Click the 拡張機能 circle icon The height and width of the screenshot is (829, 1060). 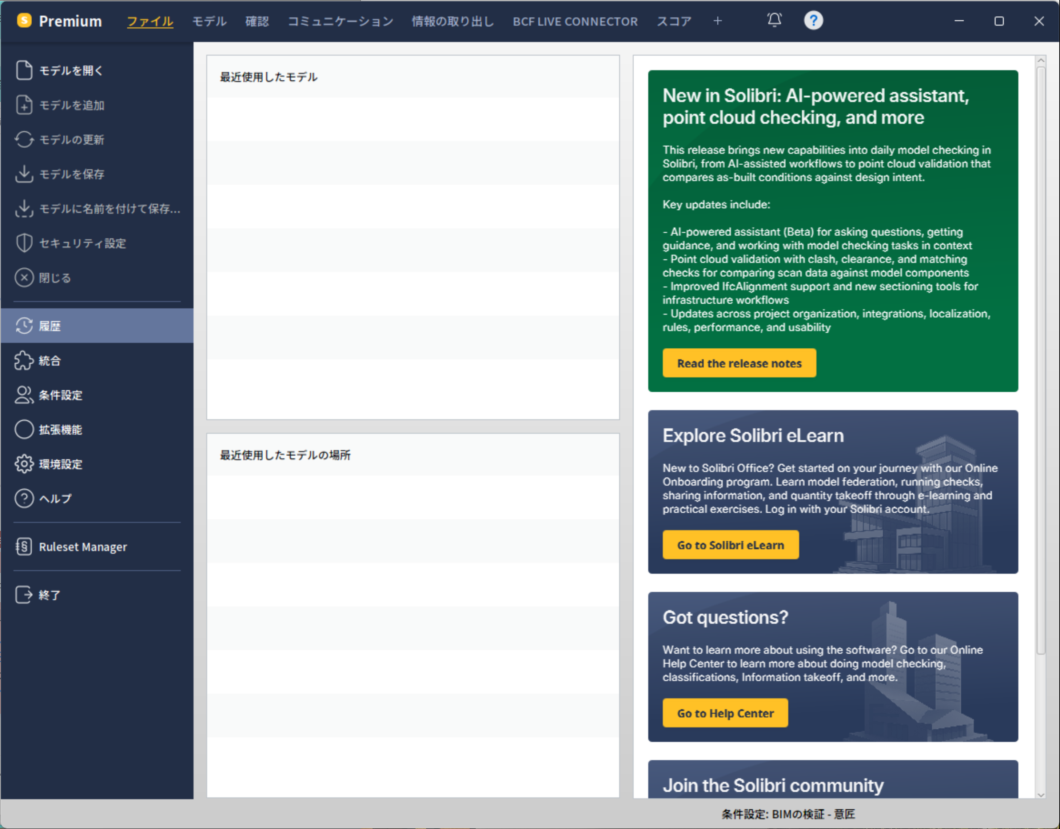pyautogui.click(x=24, y=429)
